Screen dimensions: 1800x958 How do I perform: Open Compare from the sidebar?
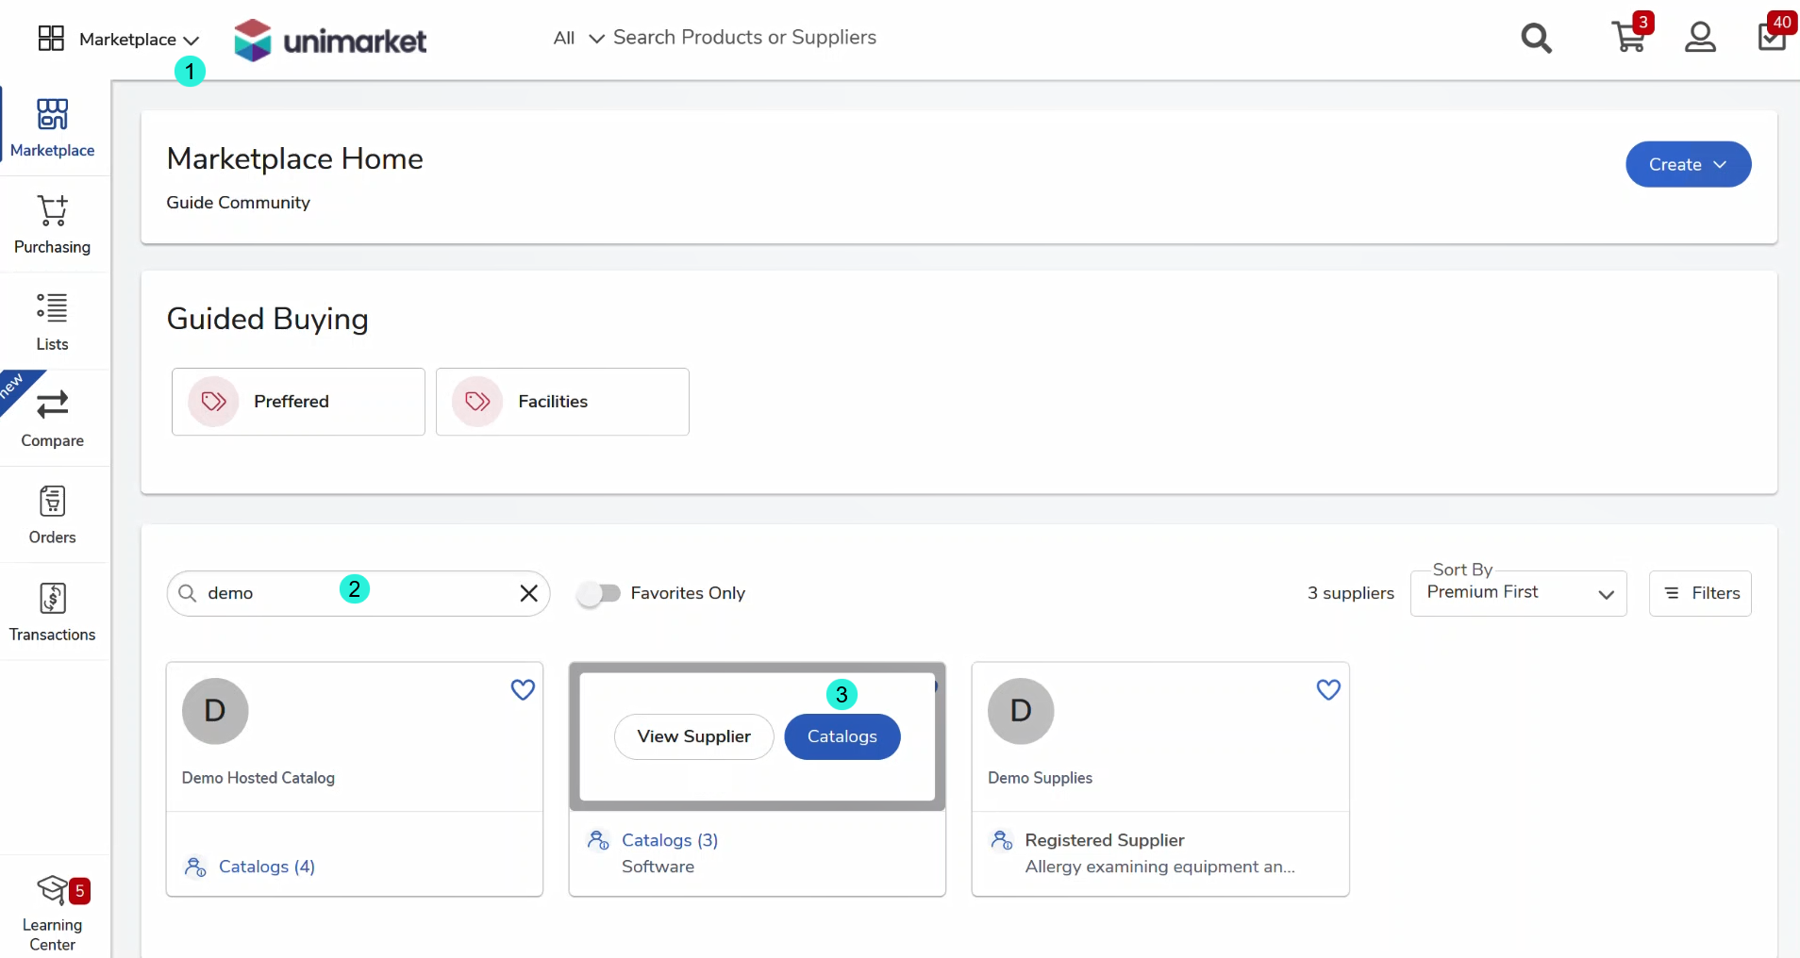(x=53, y=418)
